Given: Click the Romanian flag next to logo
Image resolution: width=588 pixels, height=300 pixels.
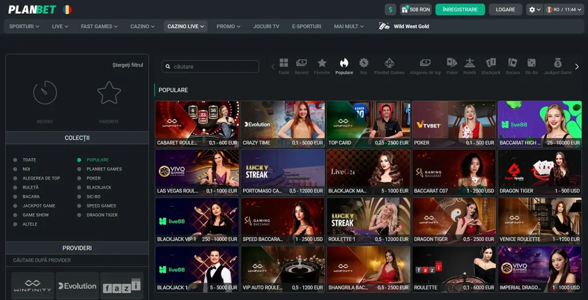Looking at the screenshot, I should [67, 9].
